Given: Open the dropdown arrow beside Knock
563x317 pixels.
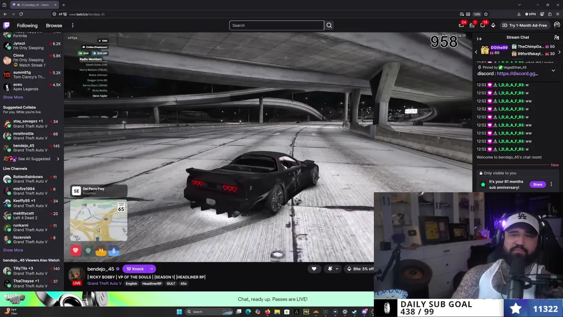Looking at the screenshot, I should point(152,269).
